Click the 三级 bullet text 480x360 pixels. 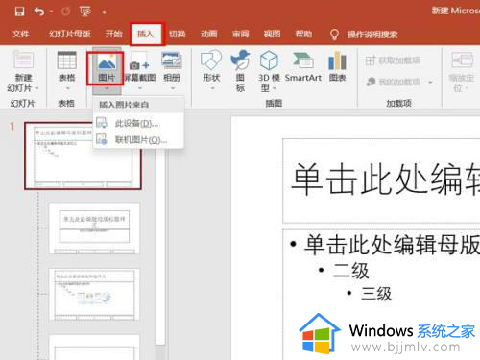pyautogui.click(x=376, y=294)
